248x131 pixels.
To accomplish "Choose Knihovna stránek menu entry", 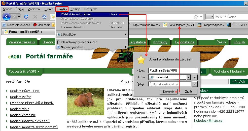I will coord(92,27).
